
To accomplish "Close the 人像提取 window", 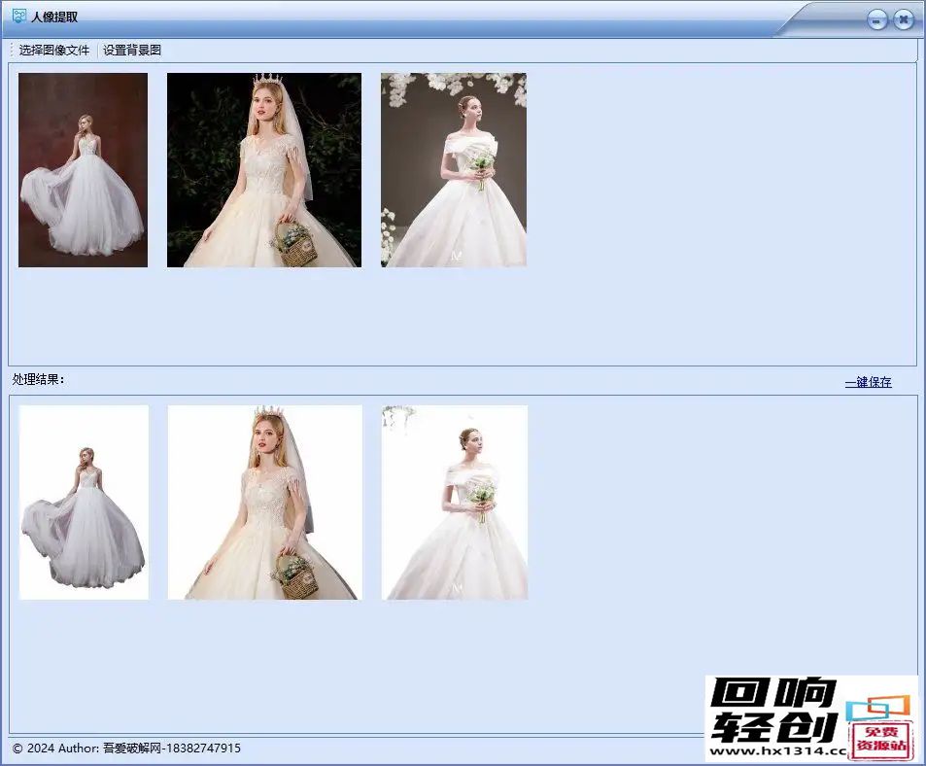I will click(903, 19).
